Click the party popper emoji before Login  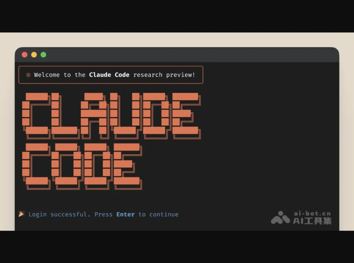[x=21, y=214]
